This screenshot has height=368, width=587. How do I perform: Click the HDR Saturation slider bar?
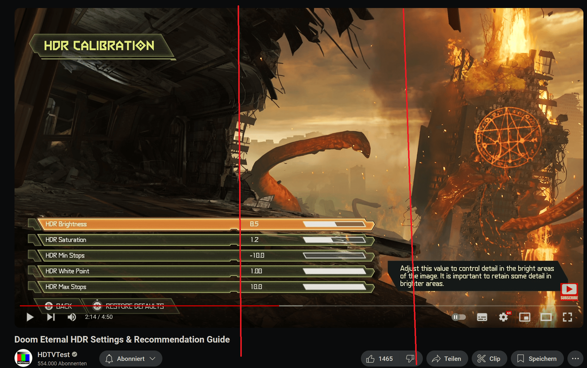(334, 240)
